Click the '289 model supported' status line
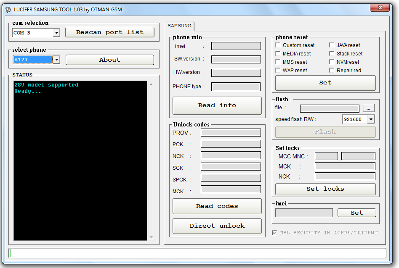 [x=46, y=85]
